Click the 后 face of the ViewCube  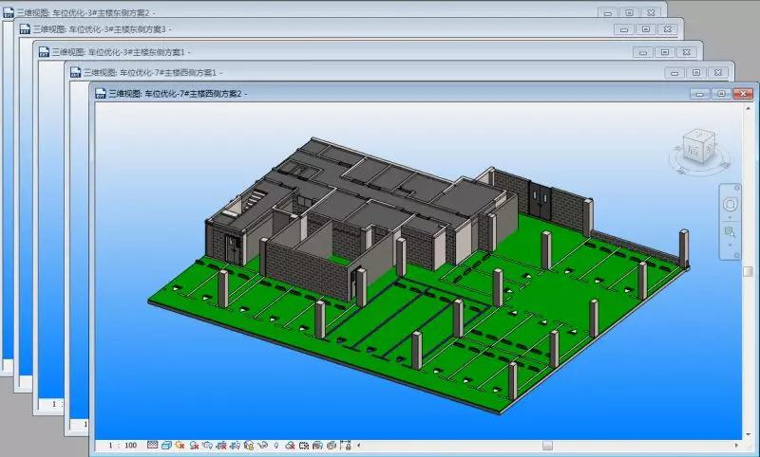[x=694, y=150]
